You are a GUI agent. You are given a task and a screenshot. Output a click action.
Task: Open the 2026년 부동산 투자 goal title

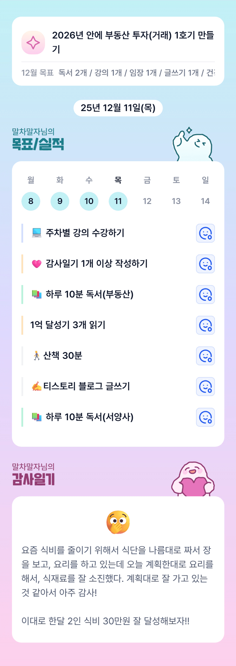point(133,42)
